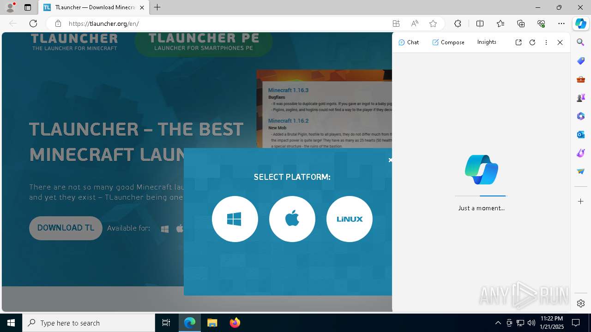Open network status in system tray
This screenshot has height=332, width=591.
(520, 323)
